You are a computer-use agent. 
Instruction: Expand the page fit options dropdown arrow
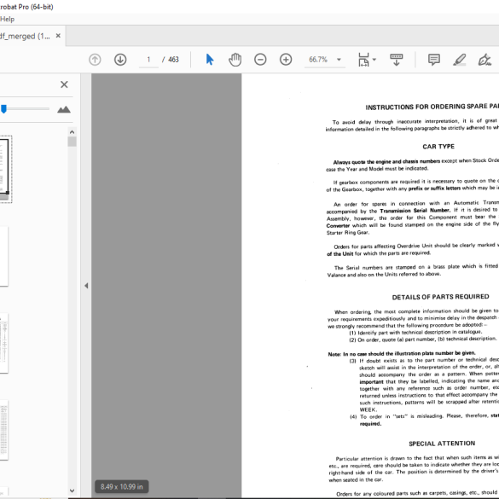pyautogui.click(x=374, y=60)
